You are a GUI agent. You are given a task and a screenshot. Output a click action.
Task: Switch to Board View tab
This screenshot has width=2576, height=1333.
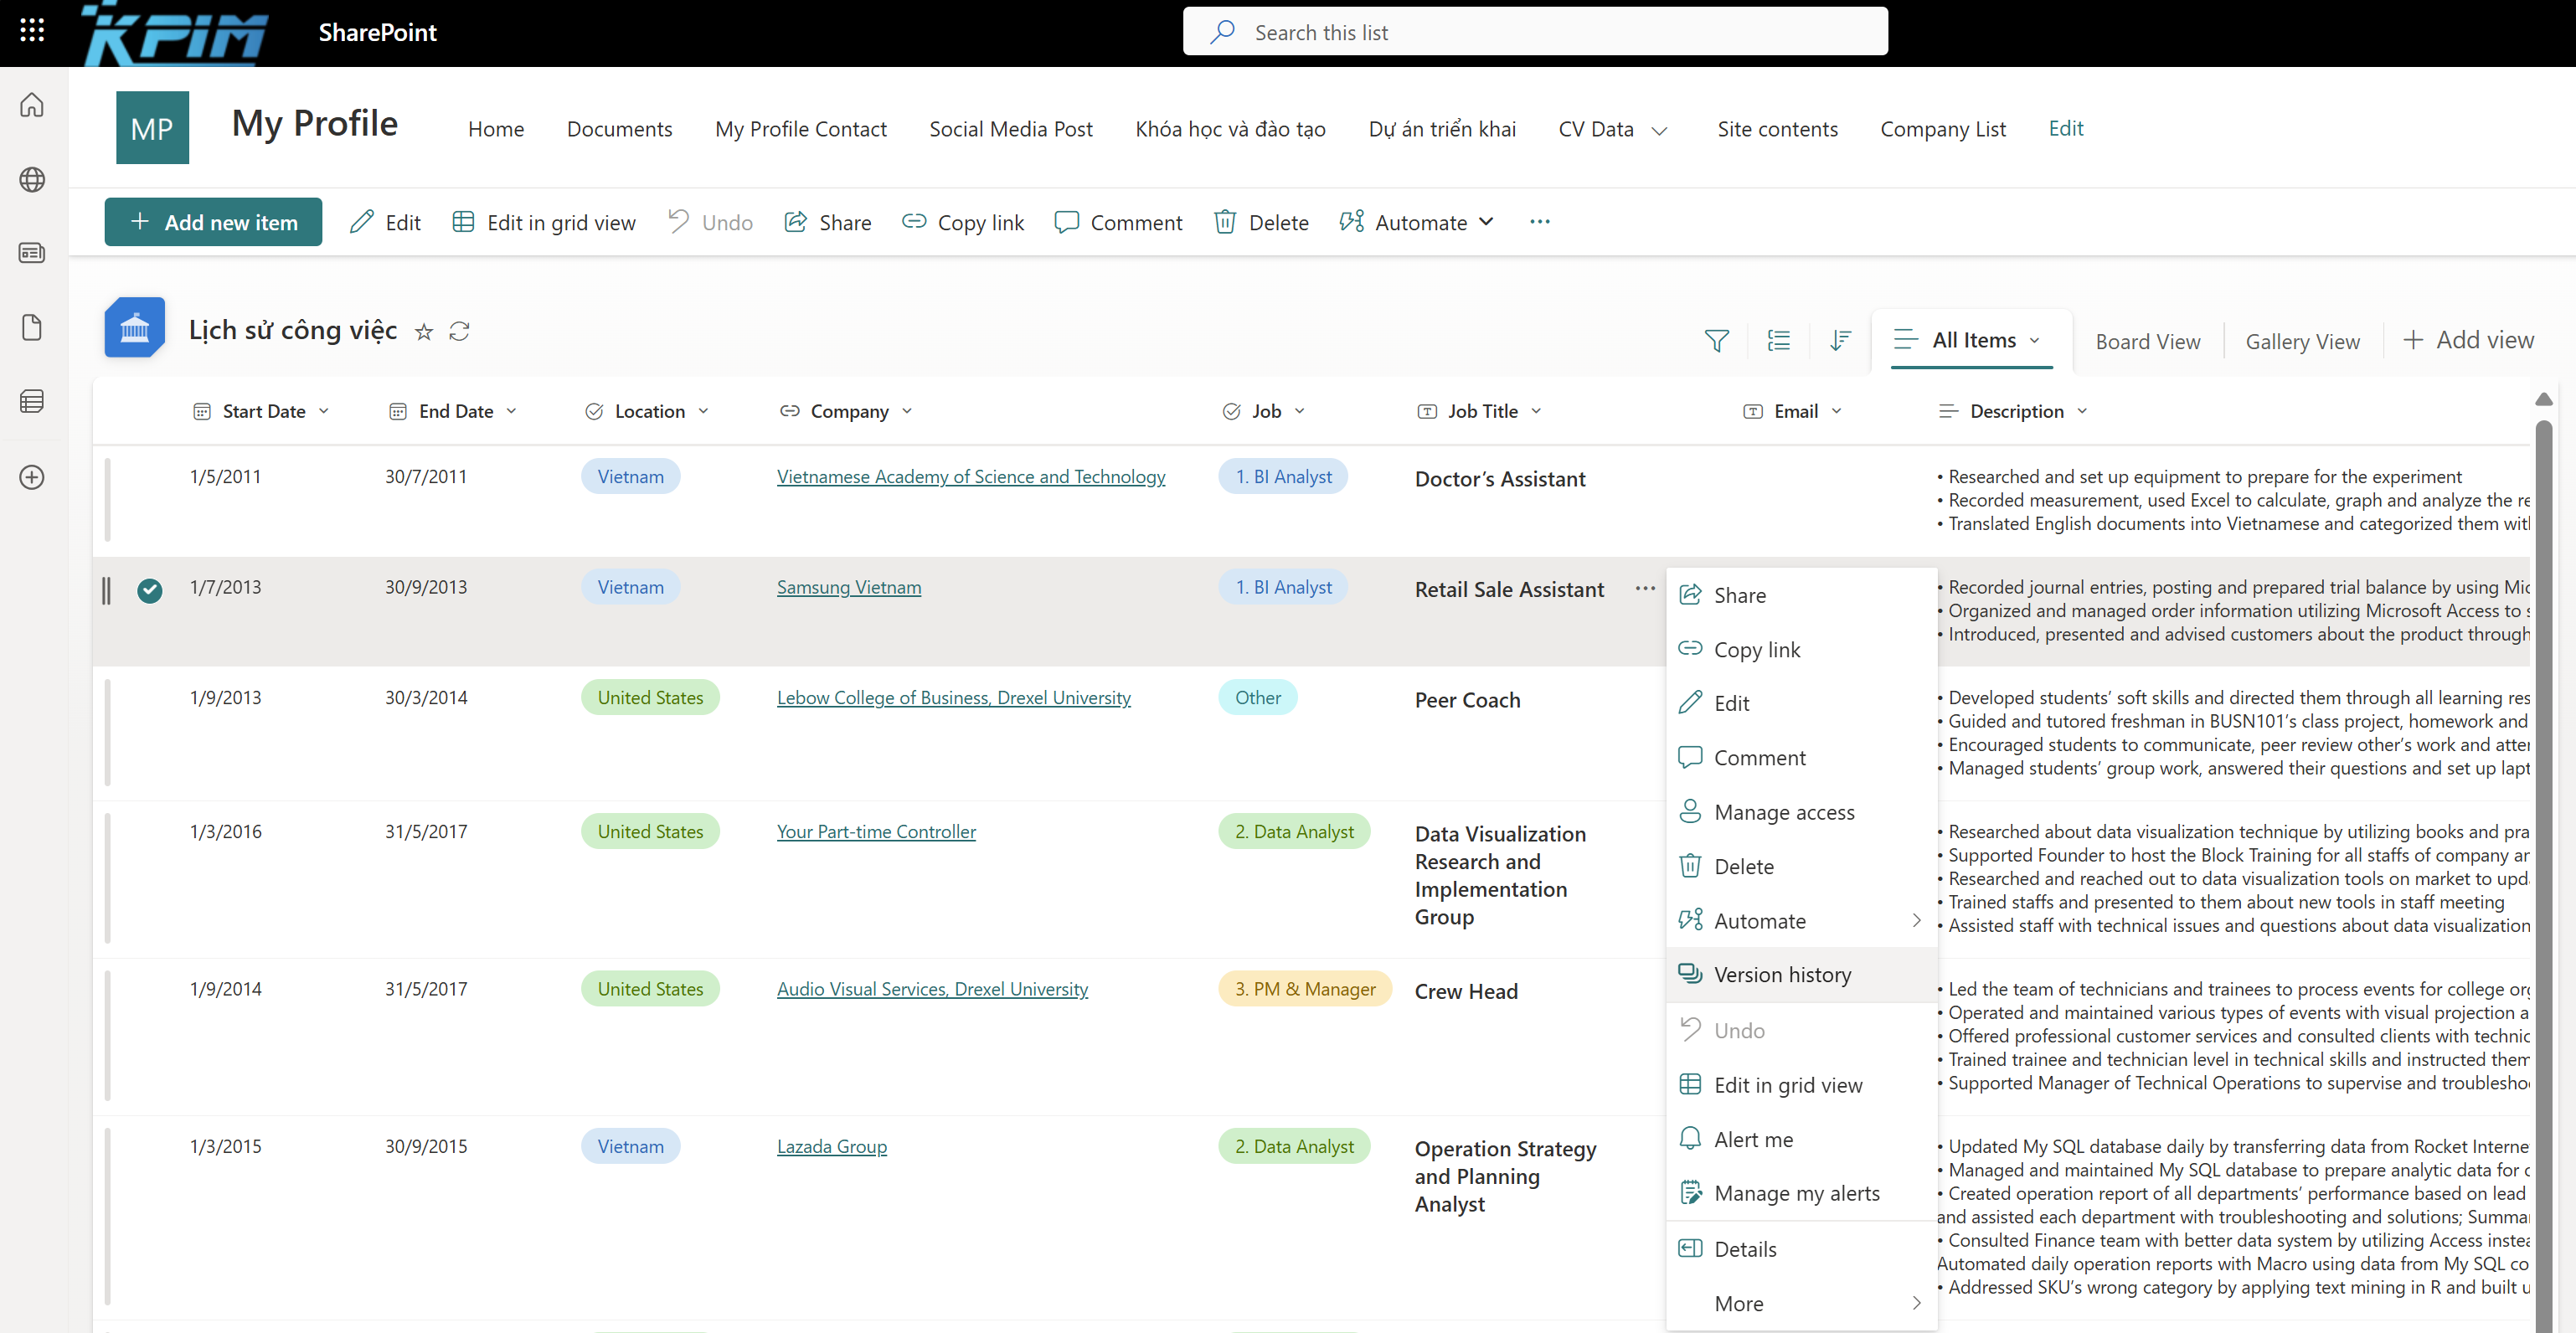click(2147, 341)
